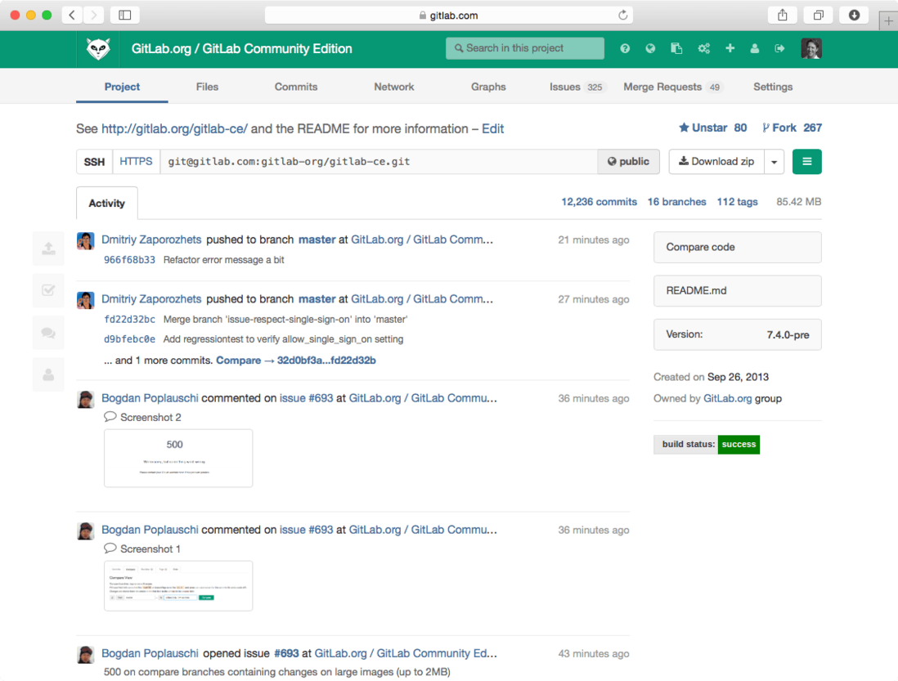Click the Safari share icon
Screen dimensions: 898x681
point(783,15)
